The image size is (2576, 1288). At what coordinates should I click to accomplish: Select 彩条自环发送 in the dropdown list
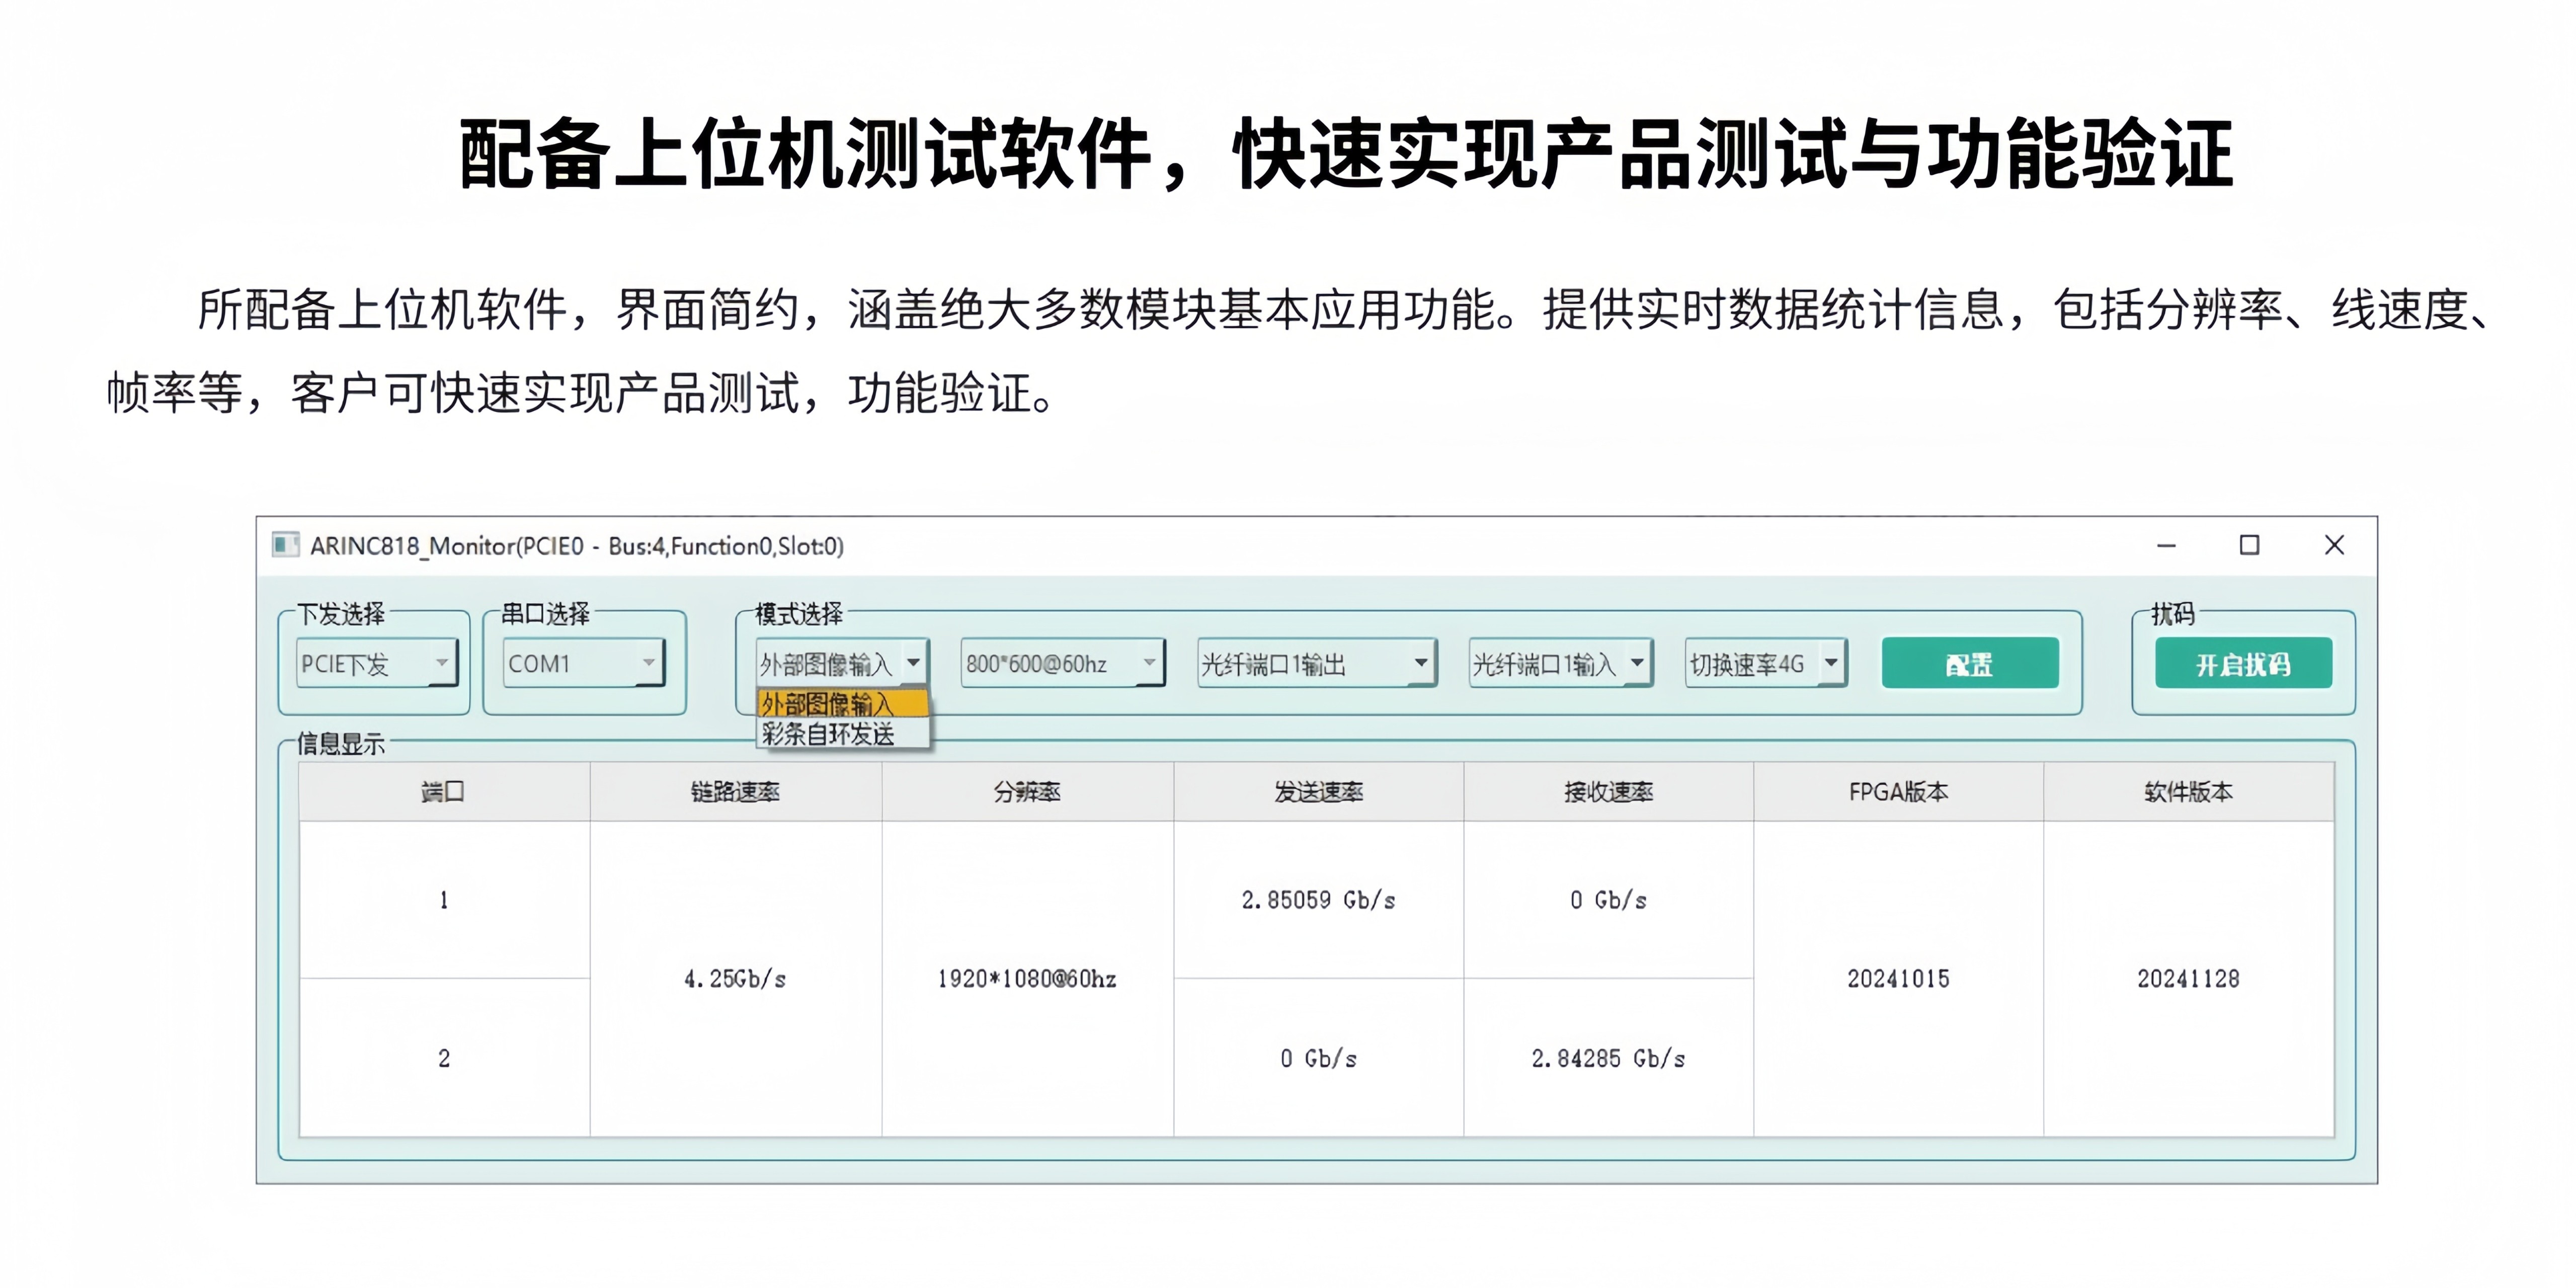click(x=828, y=734)
